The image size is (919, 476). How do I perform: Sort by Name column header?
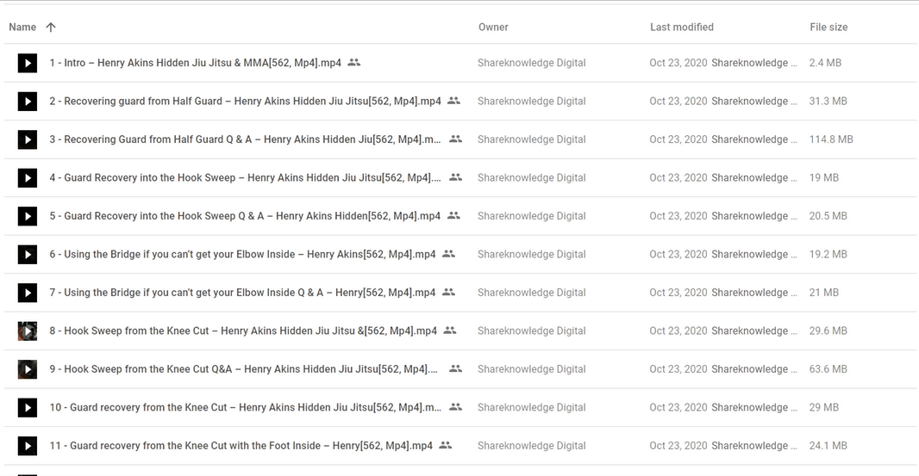click(x=22, y=27)
